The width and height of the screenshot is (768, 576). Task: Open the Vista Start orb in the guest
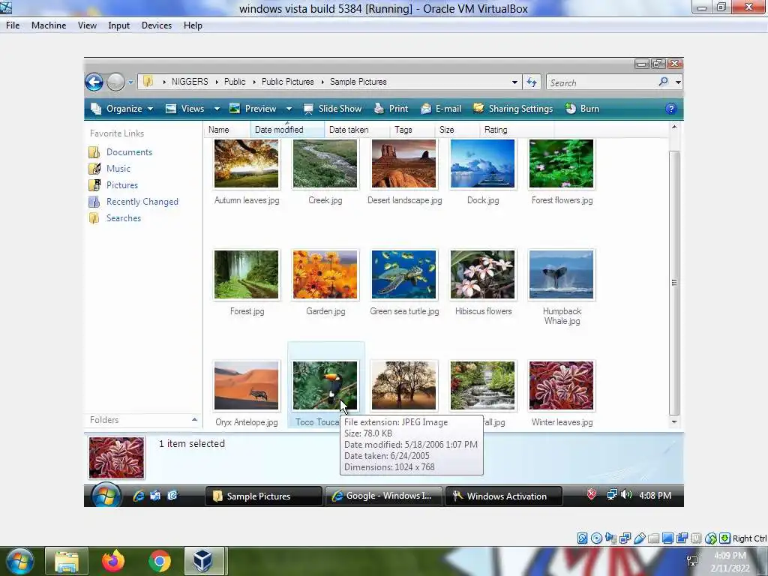[106, 496]
